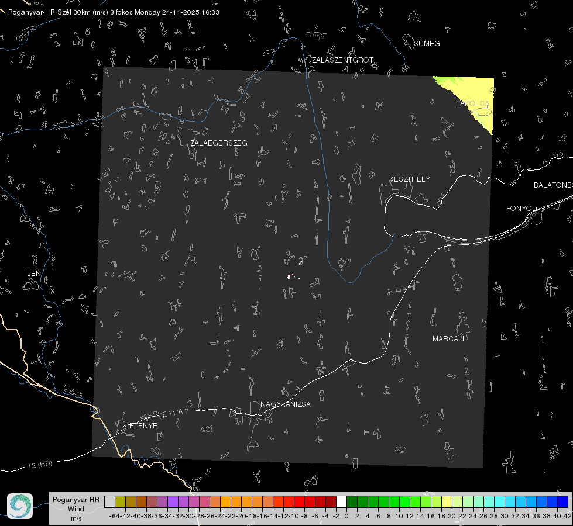Click the title text with date 24-11-2025 16:33
573x526 pixels.
point(114,12)
